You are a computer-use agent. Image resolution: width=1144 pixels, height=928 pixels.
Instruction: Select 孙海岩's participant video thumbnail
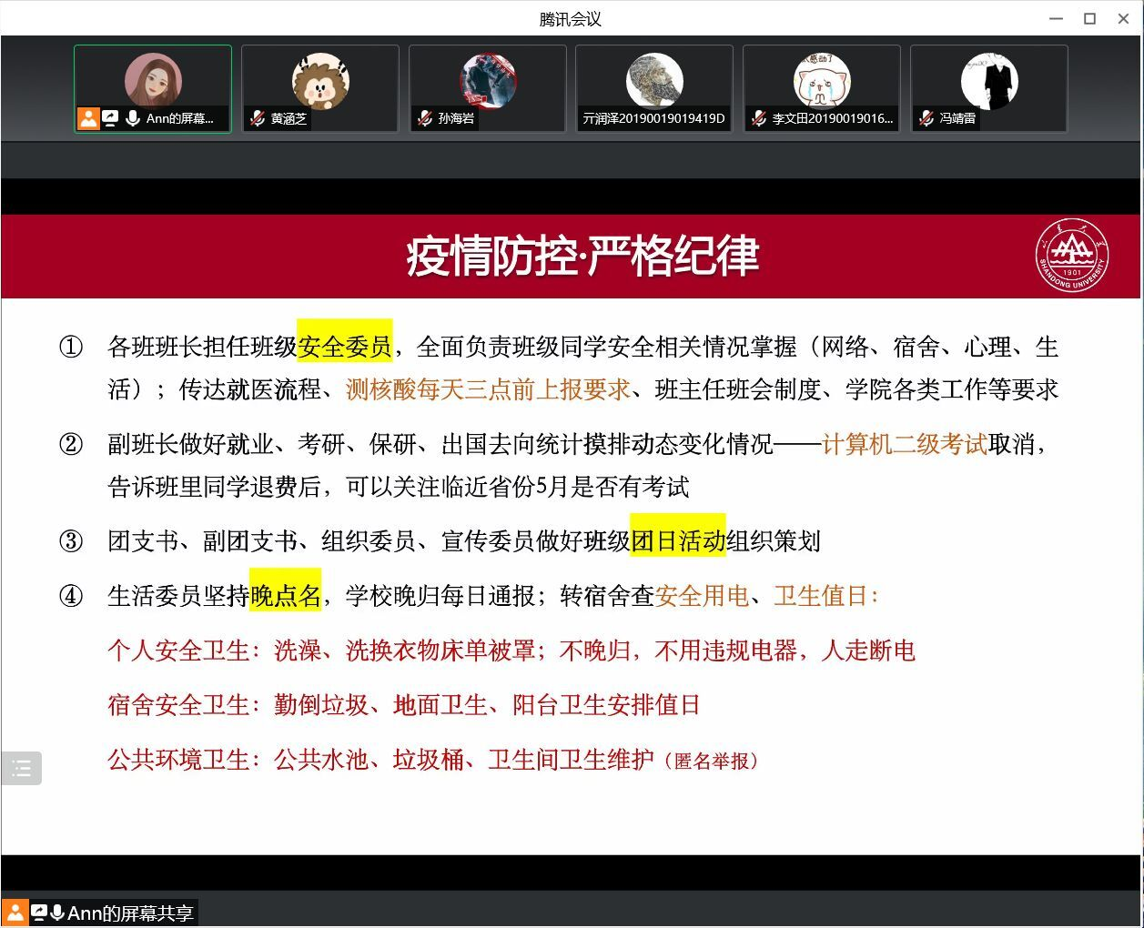point(488,82)
